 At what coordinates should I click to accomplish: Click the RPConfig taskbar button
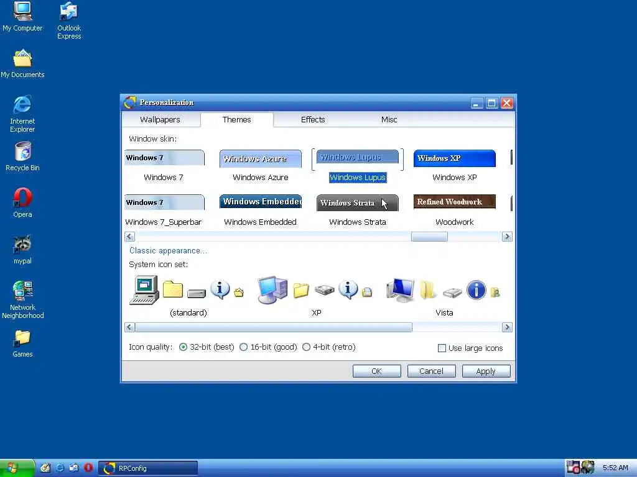(x=148, y=468)
